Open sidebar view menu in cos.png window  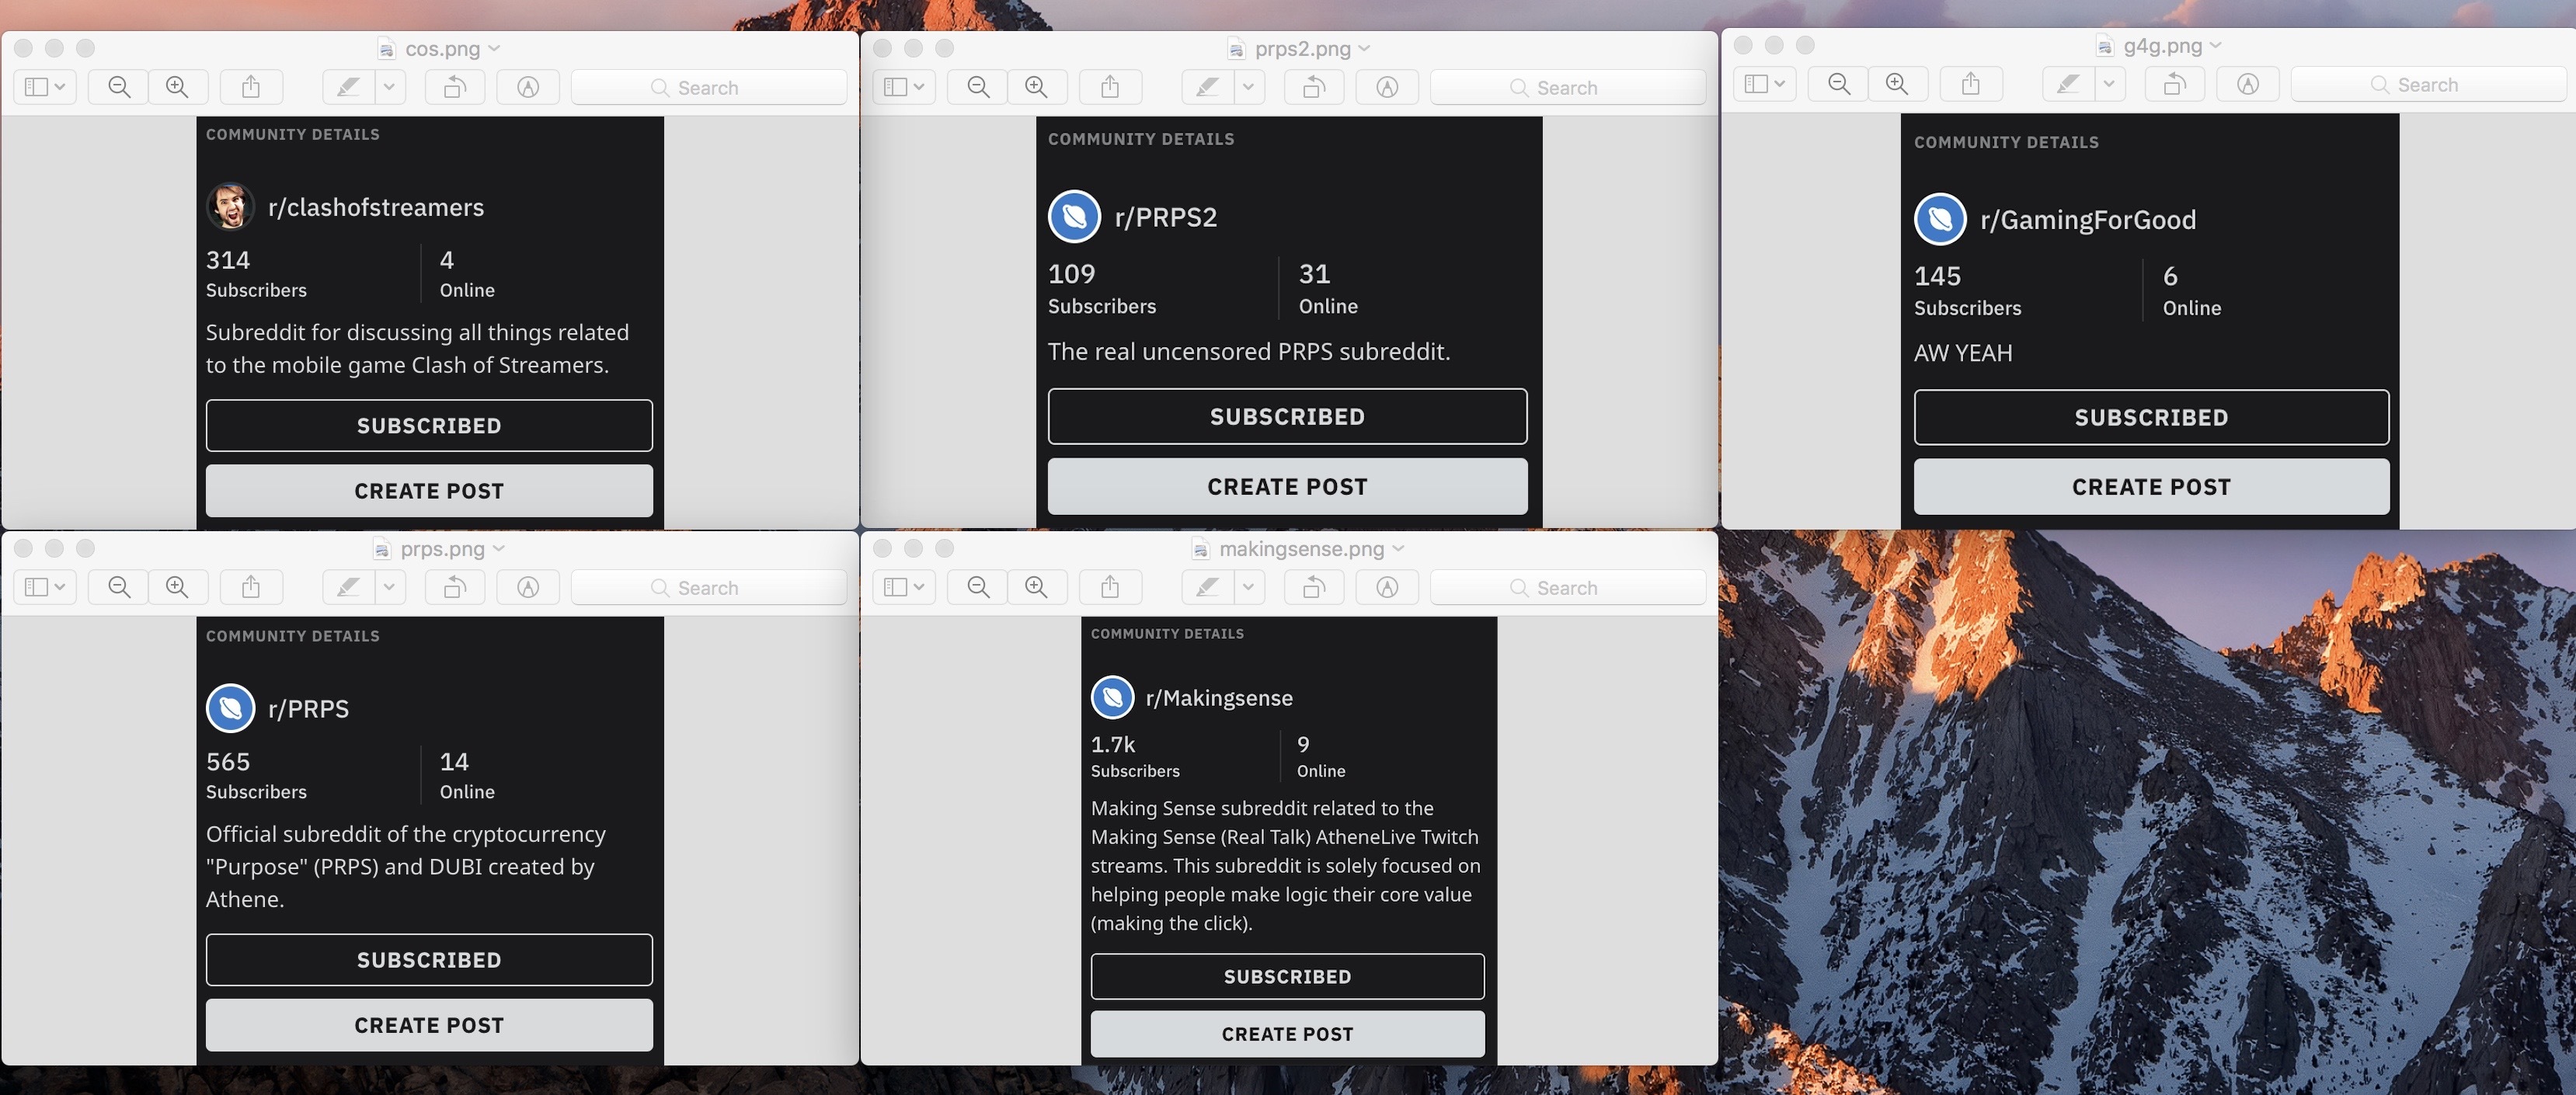45,87
